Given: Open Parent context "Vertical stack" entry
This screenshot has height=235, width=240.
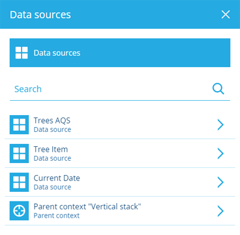Looking at the screenshot, I should 120,211.
